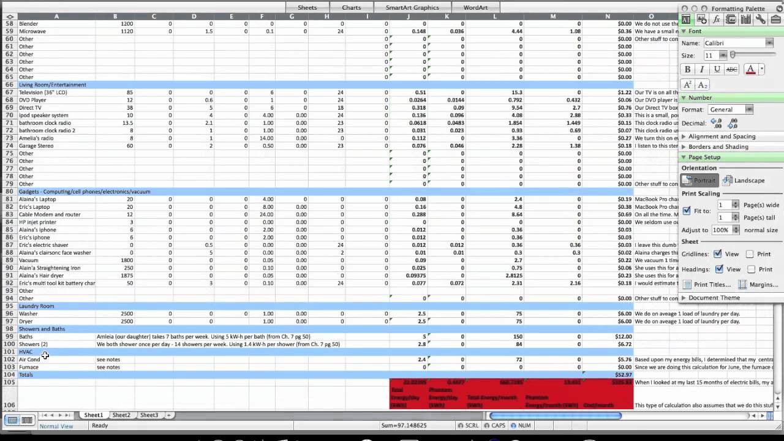Move to previous sheet tab arrow
784x441 pixels.
(x=52, y=415)
